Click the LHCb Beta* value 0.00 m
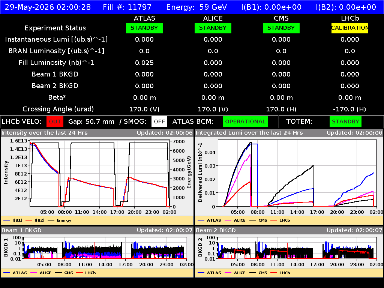Screen dimensions: 384x288 [350, 98]
